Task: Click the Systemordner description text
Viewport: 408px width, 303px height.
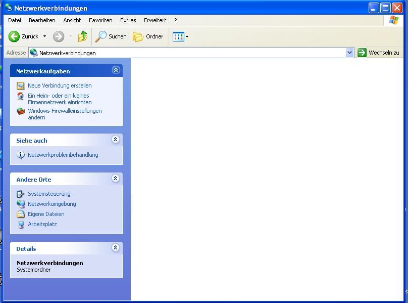Action: point(33,270)
